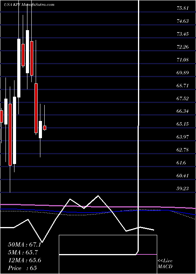Click the 5MA : 65.7 value
196x274 pixels.
(23, 252)
